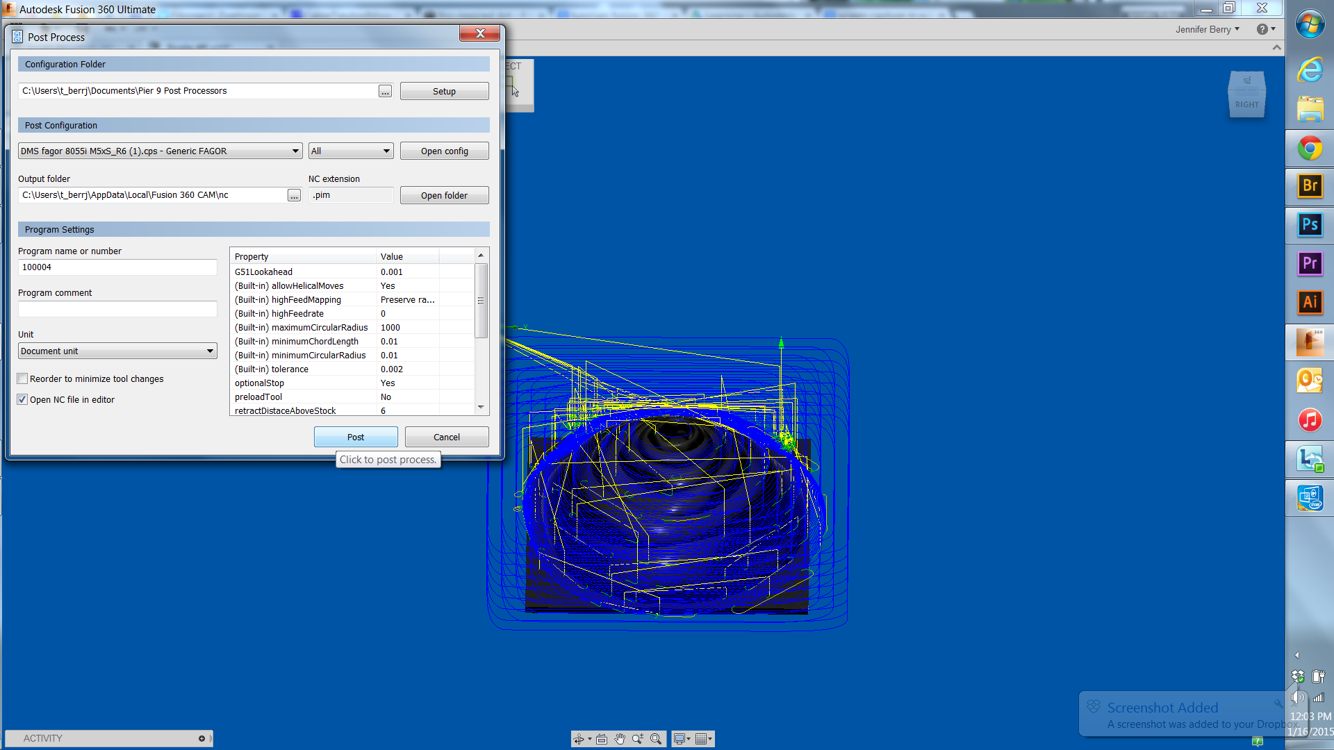The height and width of the screenshot is (750, 1334).
Task: Click the NC extension field
Action: [x=351, y=195]
